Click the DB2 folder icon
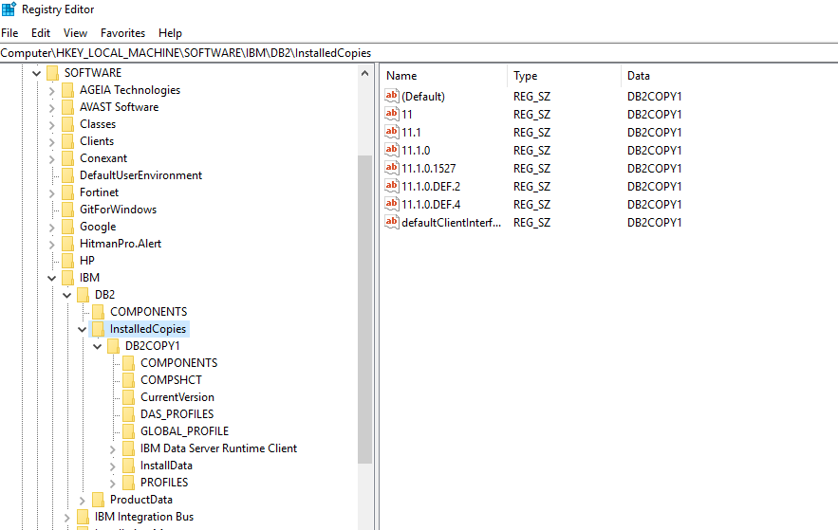 click(x=83, y=295)
